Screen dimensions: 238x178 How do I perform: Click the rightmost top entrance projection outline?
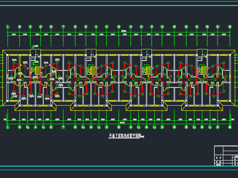(x=202, y=52)
